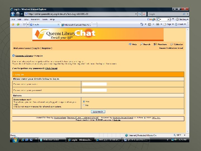Click scrollbar up arrow on page

click(x=188, y=30)
